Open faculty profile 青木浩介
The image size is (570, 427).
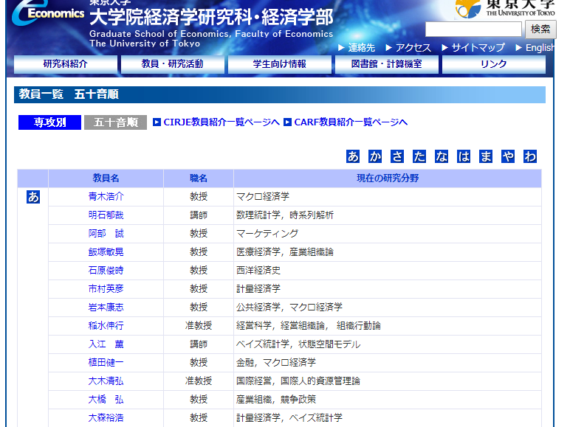106,197
